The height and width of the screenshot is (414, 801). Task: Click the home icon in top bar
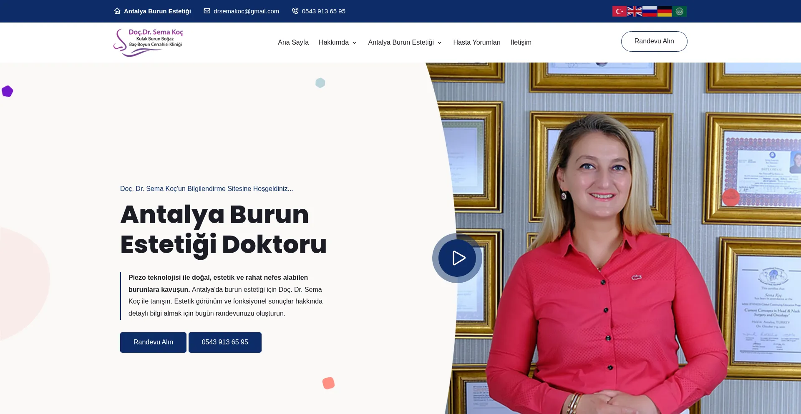tap(117, 11)
